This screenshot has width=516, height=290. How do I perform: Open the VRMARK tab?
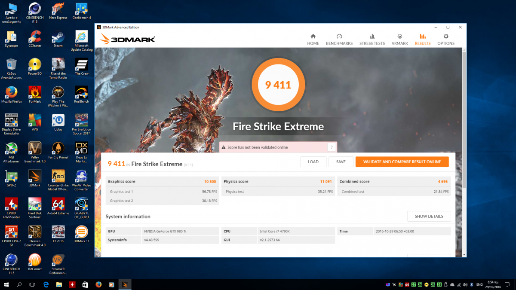(400, 40)
